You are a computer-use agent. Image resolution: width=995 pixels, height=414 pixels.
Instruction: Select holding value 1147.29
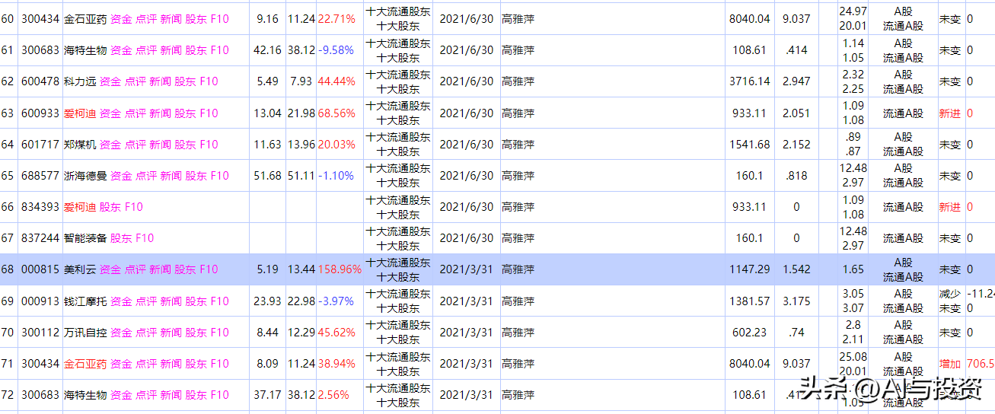(x=749, y=269)
